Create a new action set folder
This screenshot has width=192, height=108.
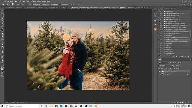coord(182,57)
